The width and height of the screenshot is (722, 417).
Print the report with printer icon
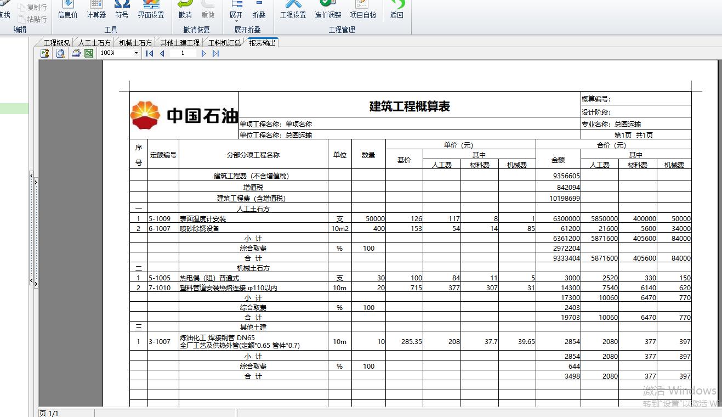pos(76,53)
